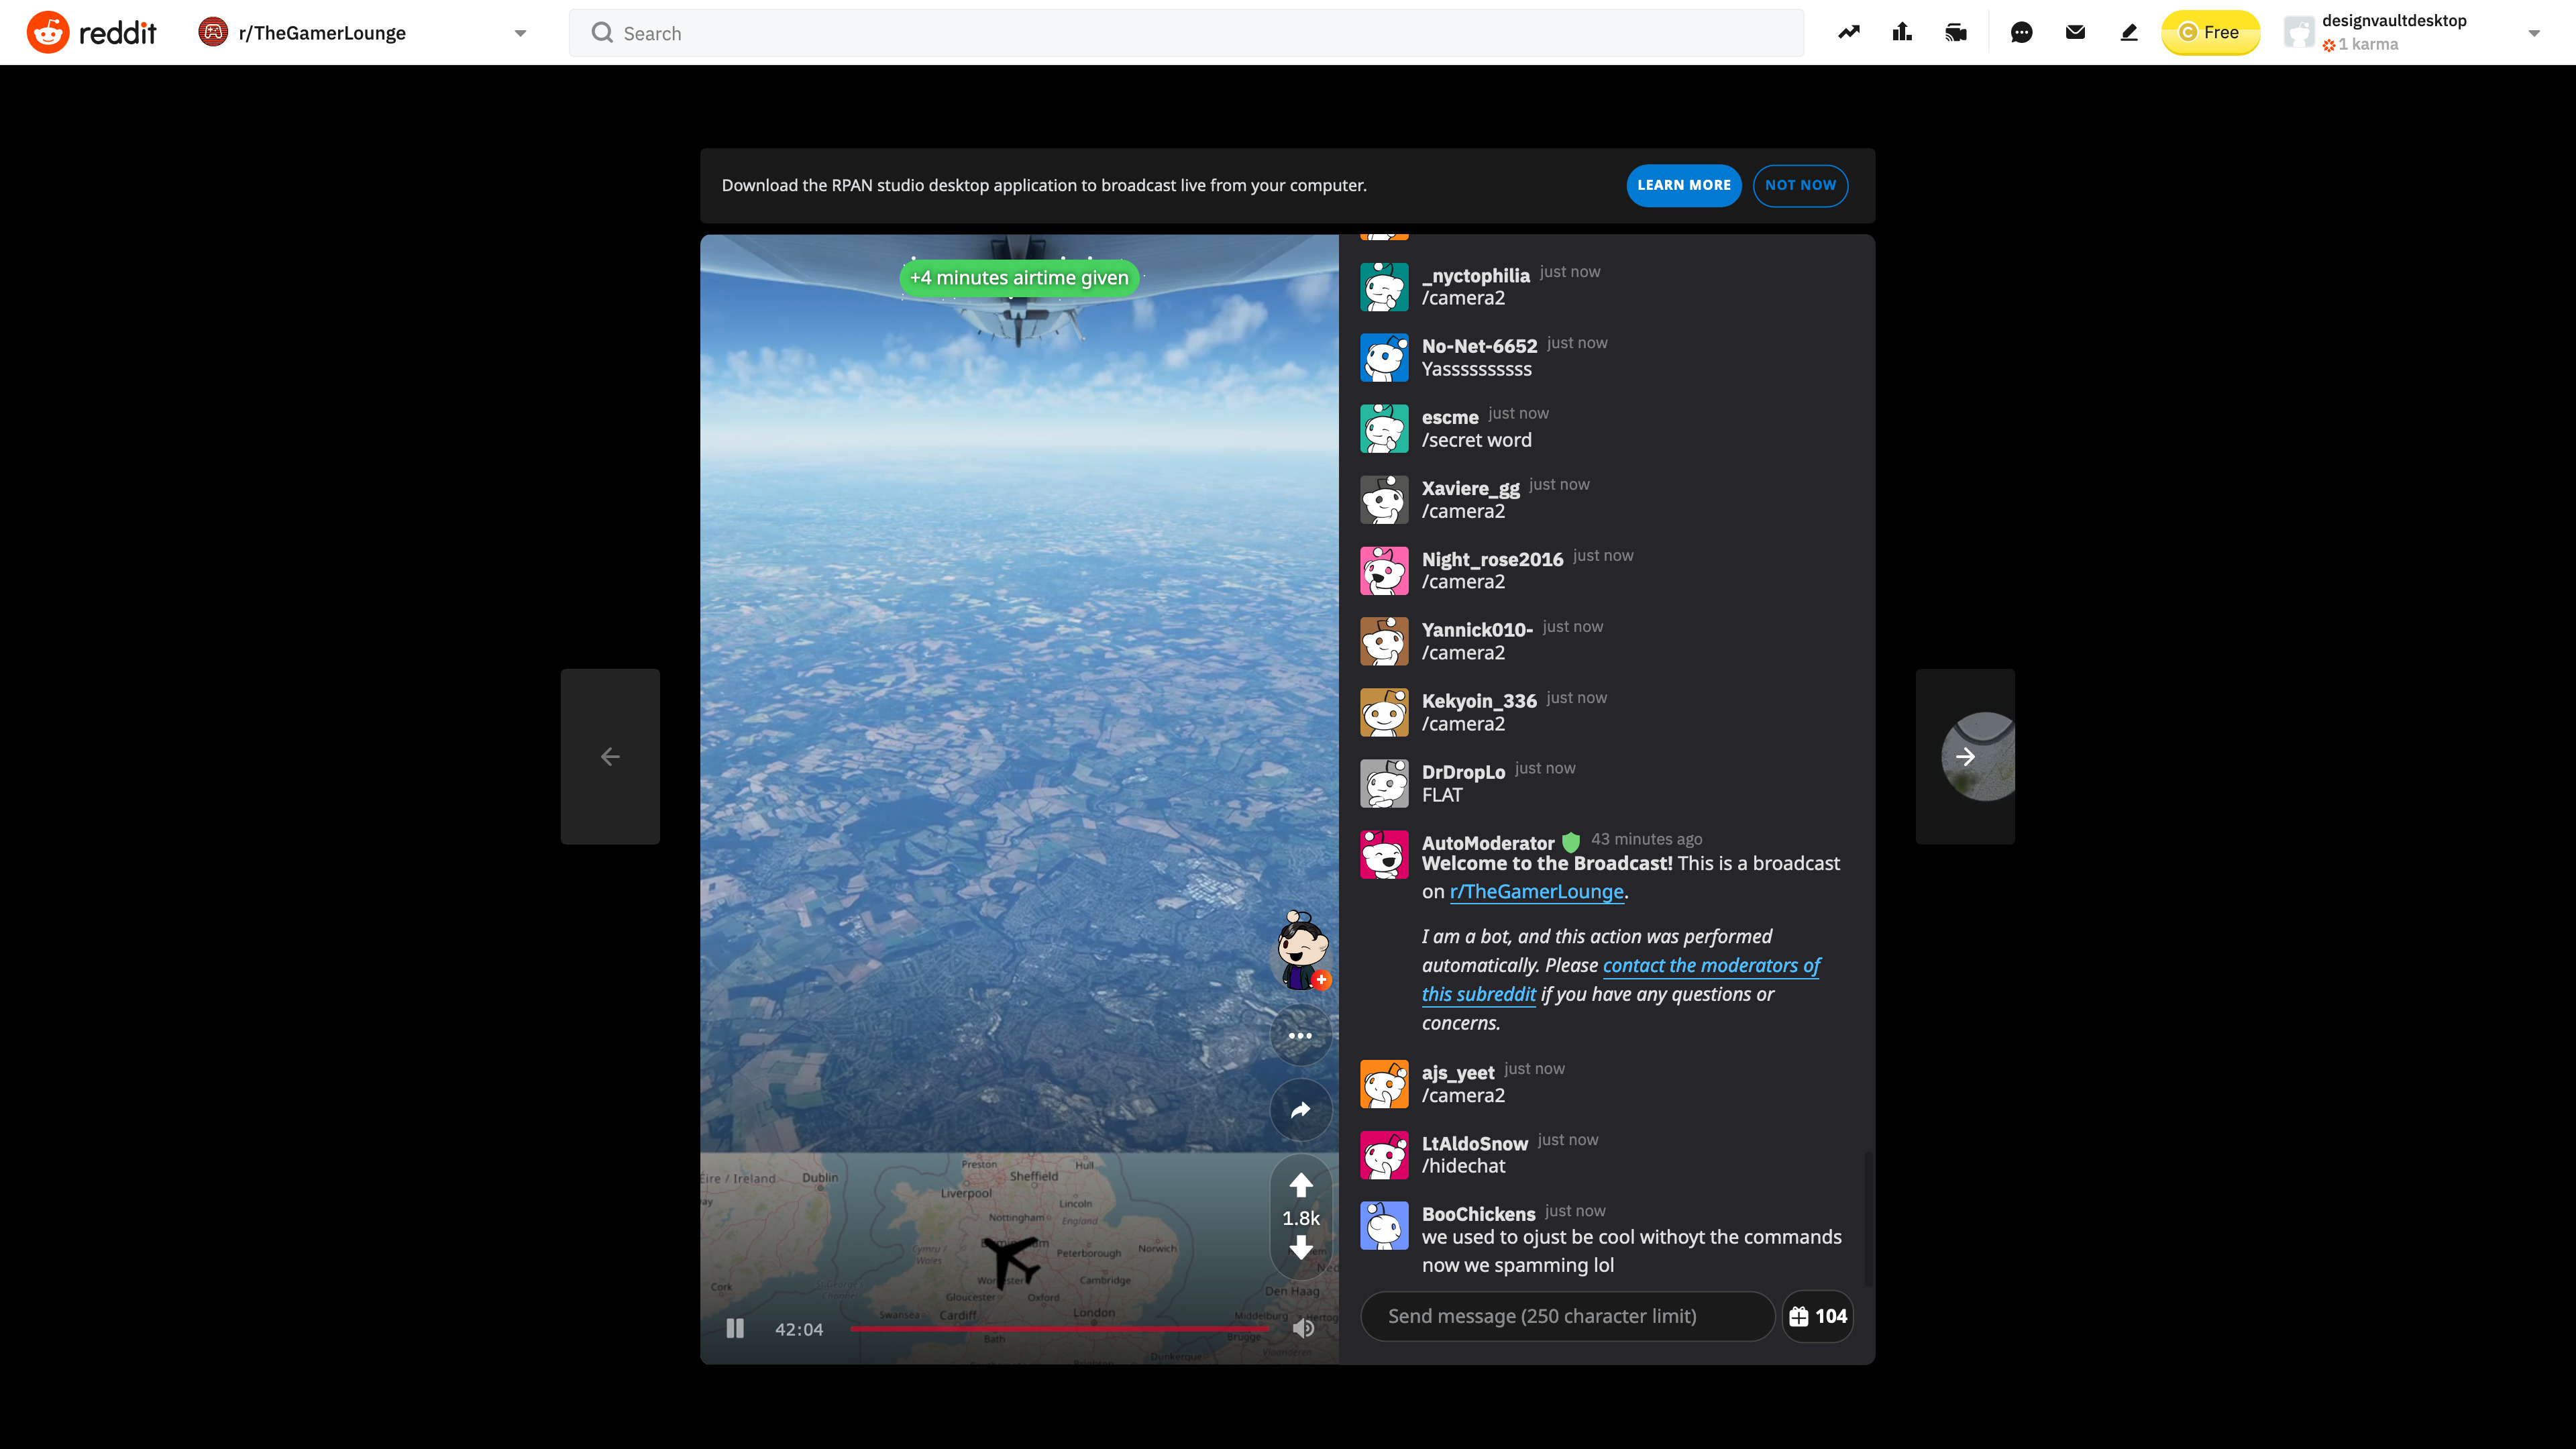Share the broadcast via the share arrow

tap(1300, 1110)
